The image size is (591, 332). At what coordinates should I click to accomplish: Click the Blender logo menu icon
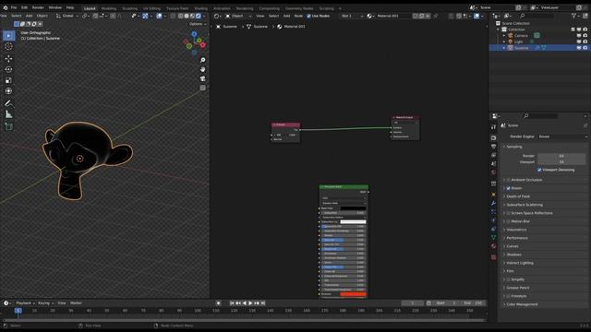[6, 7]
